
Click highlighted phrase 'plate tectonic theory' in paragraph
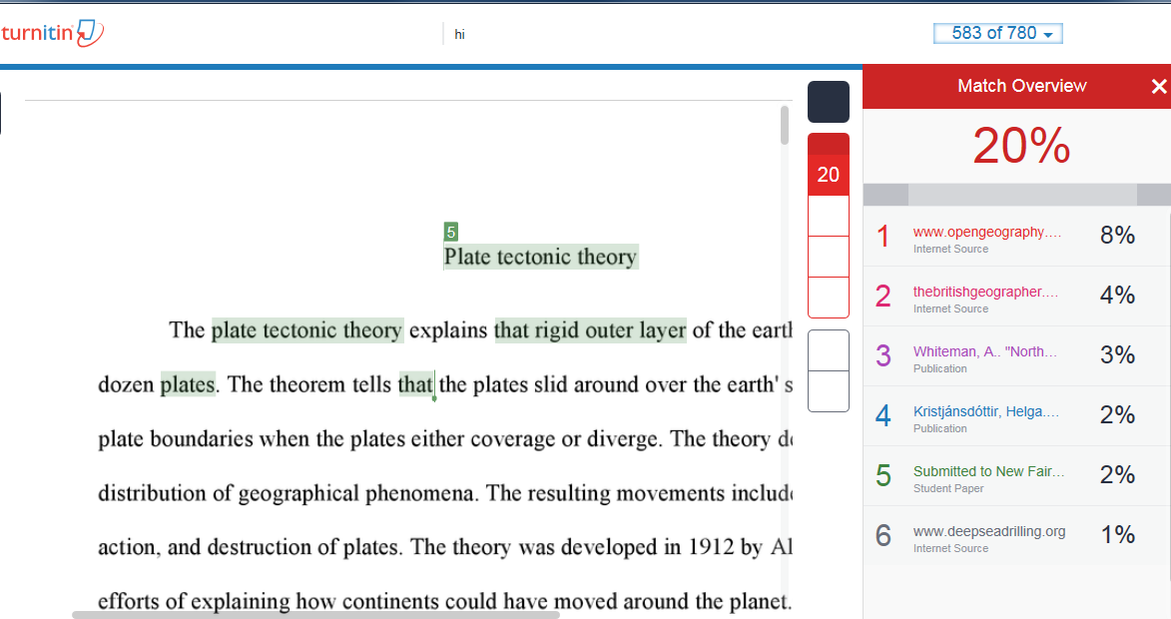(x=307, y=330)
